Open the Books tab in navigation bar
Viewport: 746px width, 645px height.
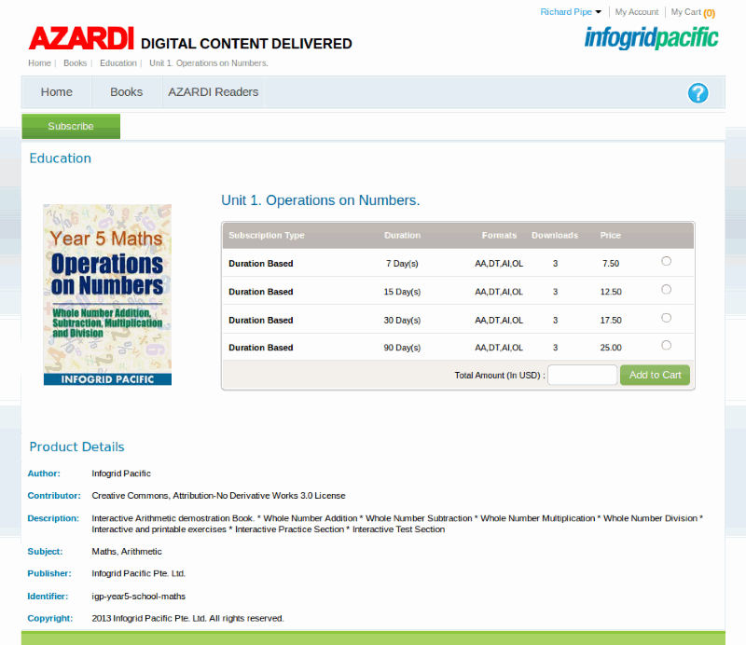click(127, 91)
